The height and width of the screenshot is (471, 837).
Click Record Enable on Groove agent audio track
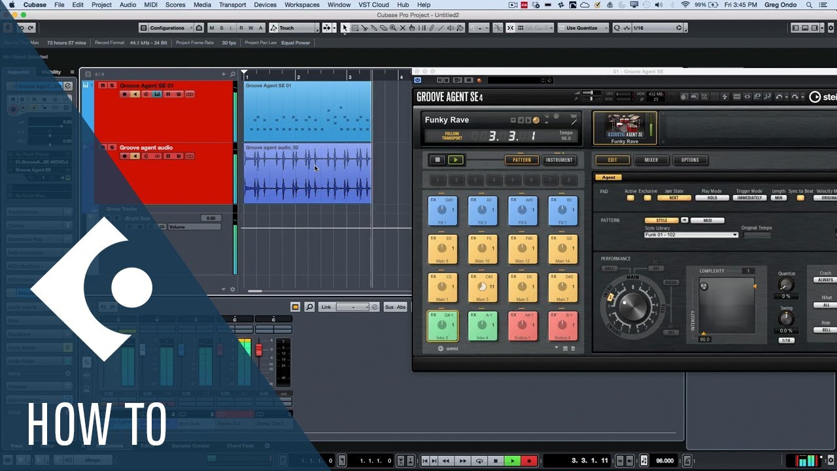(x=125, y=156)
